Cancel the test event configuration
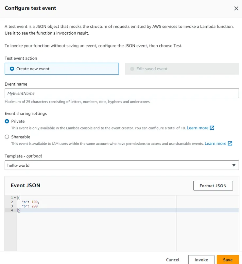Viewport: 242px width, 264px height. pos(173,260)
